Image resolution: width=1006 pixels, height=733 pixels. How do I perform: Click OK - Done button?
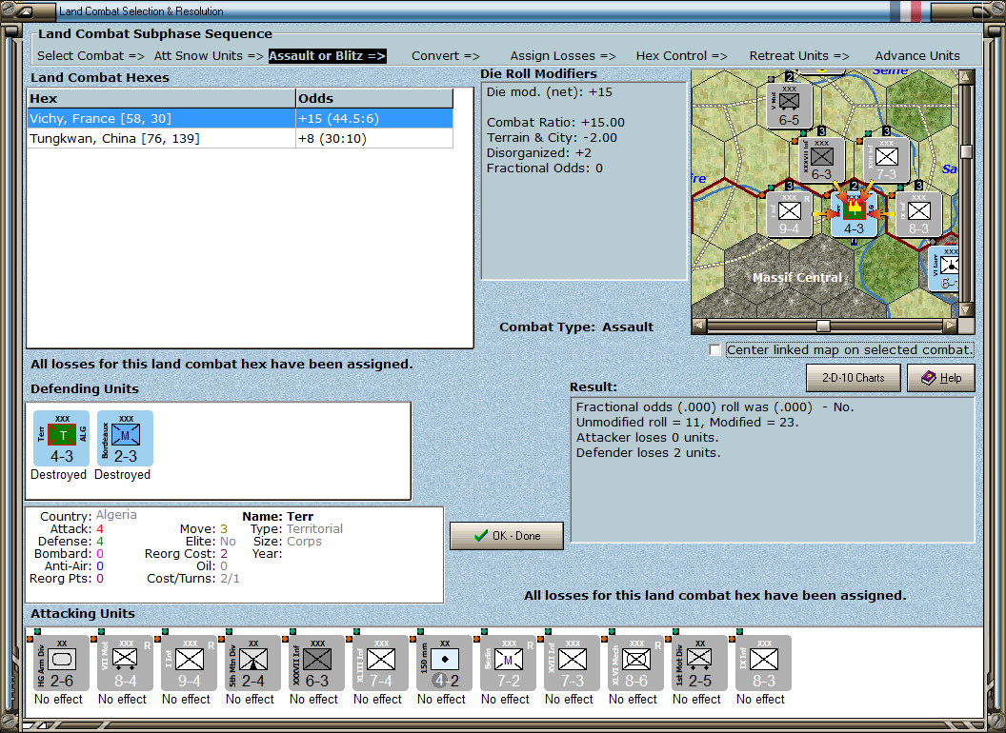(x=507, y=536)
